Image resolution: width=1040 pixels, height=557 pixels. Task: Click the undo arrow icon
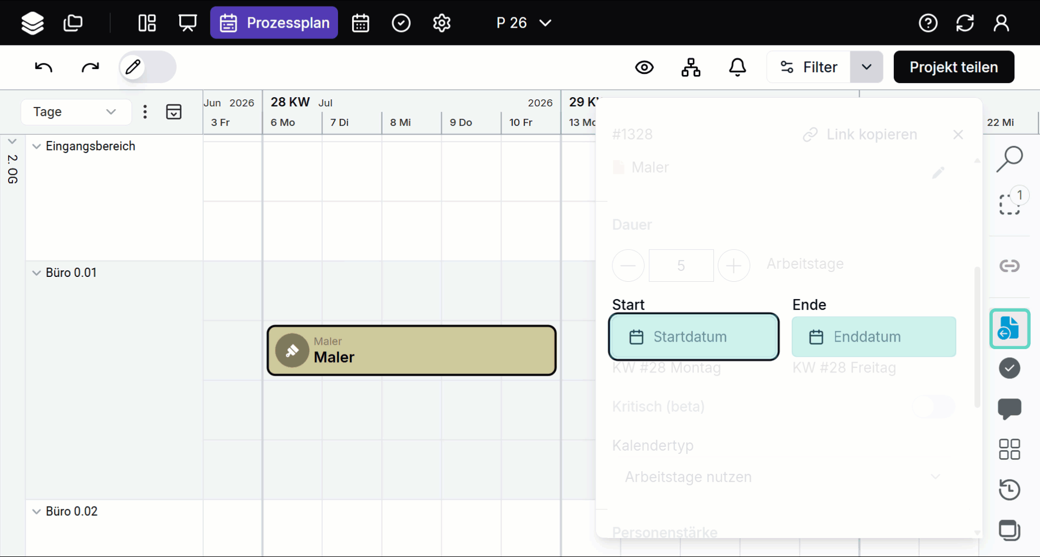43,67
